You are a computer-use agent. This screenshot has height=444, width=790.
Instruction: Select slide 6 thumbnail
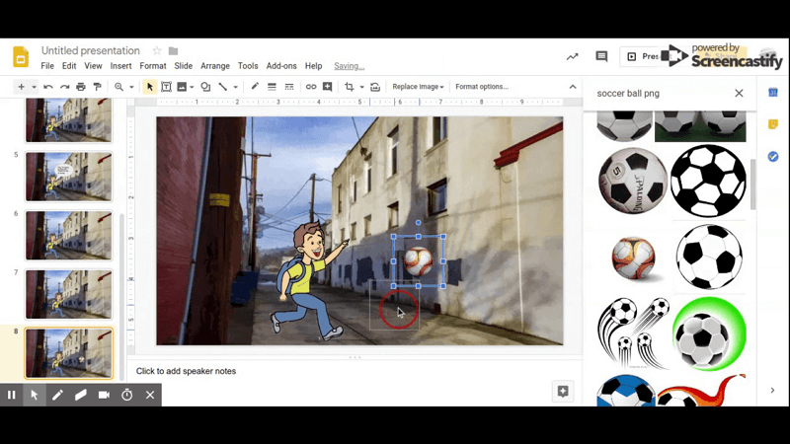click(x=69, y=236)
